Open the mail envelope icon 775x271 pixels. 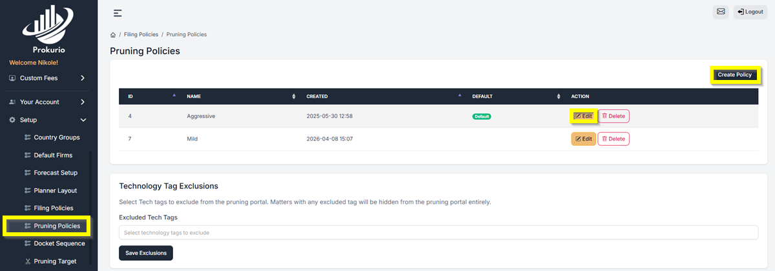pos(721,12)
